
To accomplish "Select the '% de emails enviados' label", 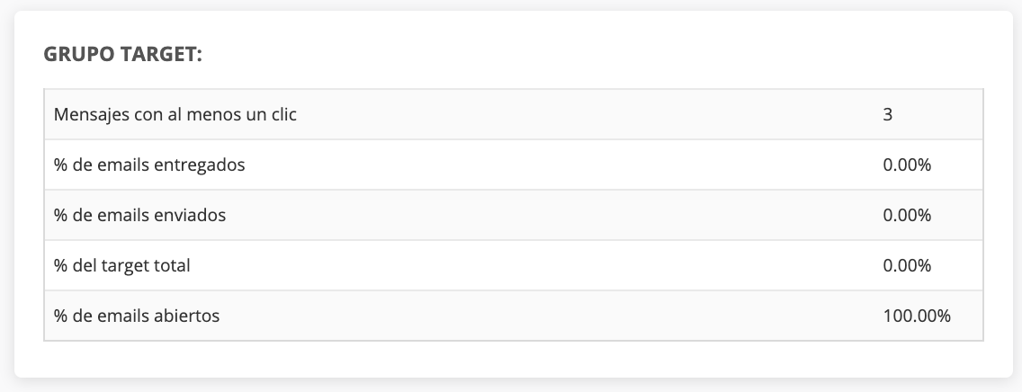I will pyautogui.click(x=139, y=216).
